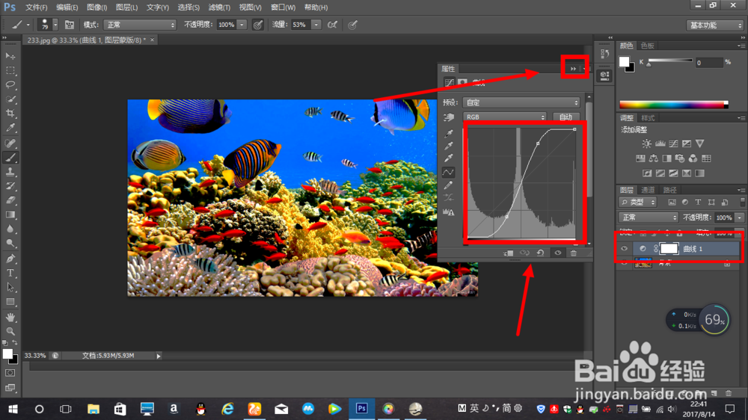Open 预设 自定 preset dropdown
The image size is (748, 420).
click(x=521, y=102)
